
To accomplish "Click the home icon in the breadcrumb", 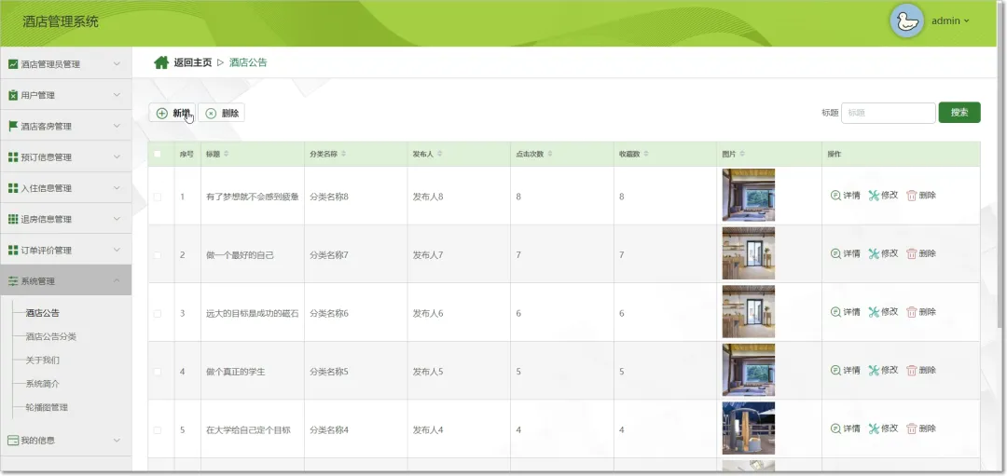I will [x=161, y=62].
